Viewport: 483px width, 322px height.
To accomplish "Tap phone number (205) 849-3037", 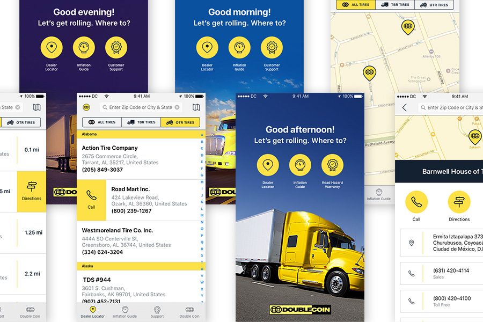I will pos(103,170).
